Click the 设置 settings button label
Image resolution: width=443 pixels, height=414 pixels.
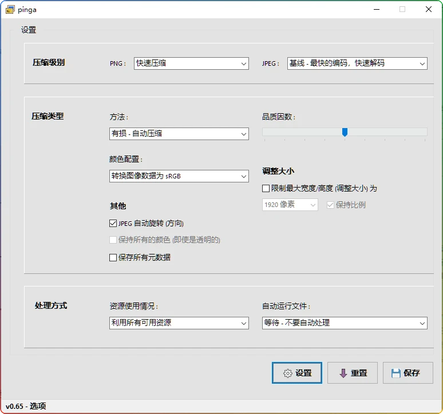point(303,373)
